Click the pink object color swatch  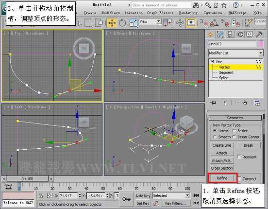click(261, 44)
